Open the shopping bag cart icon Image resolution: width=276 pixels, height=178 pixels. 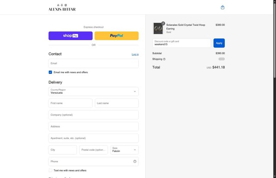click(223, 7)
